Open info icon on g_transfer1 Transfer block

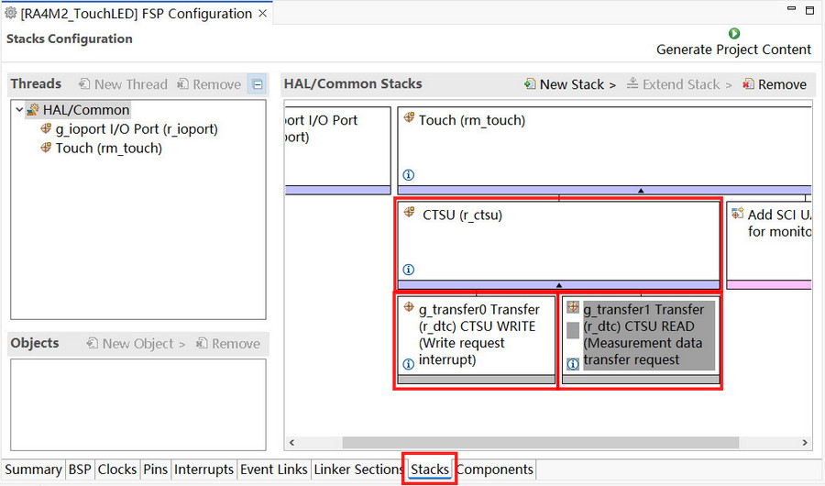(x=573, y=364)
